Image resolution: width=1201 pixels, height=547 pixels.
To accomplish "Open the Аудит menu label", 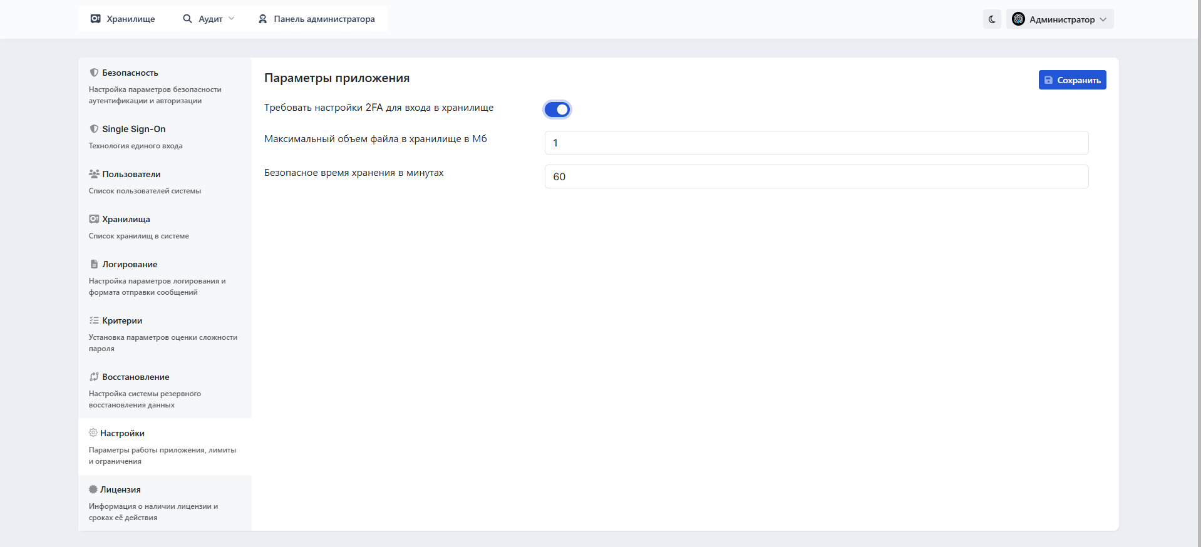I will 210,19.
